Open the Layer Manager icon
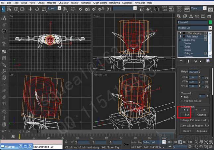 coord(157,9)
